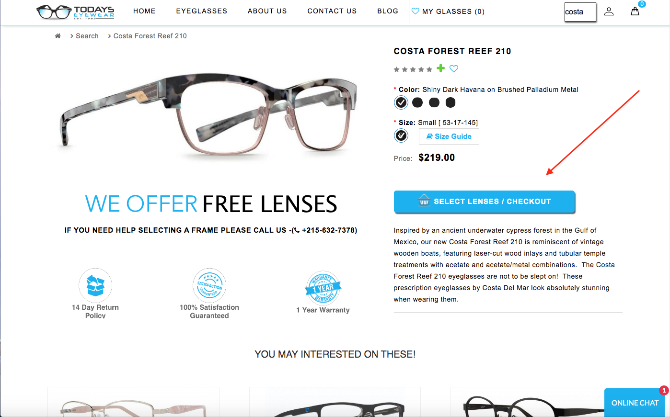
Task: Choose the second color swatch option
Action: point(417,102)
